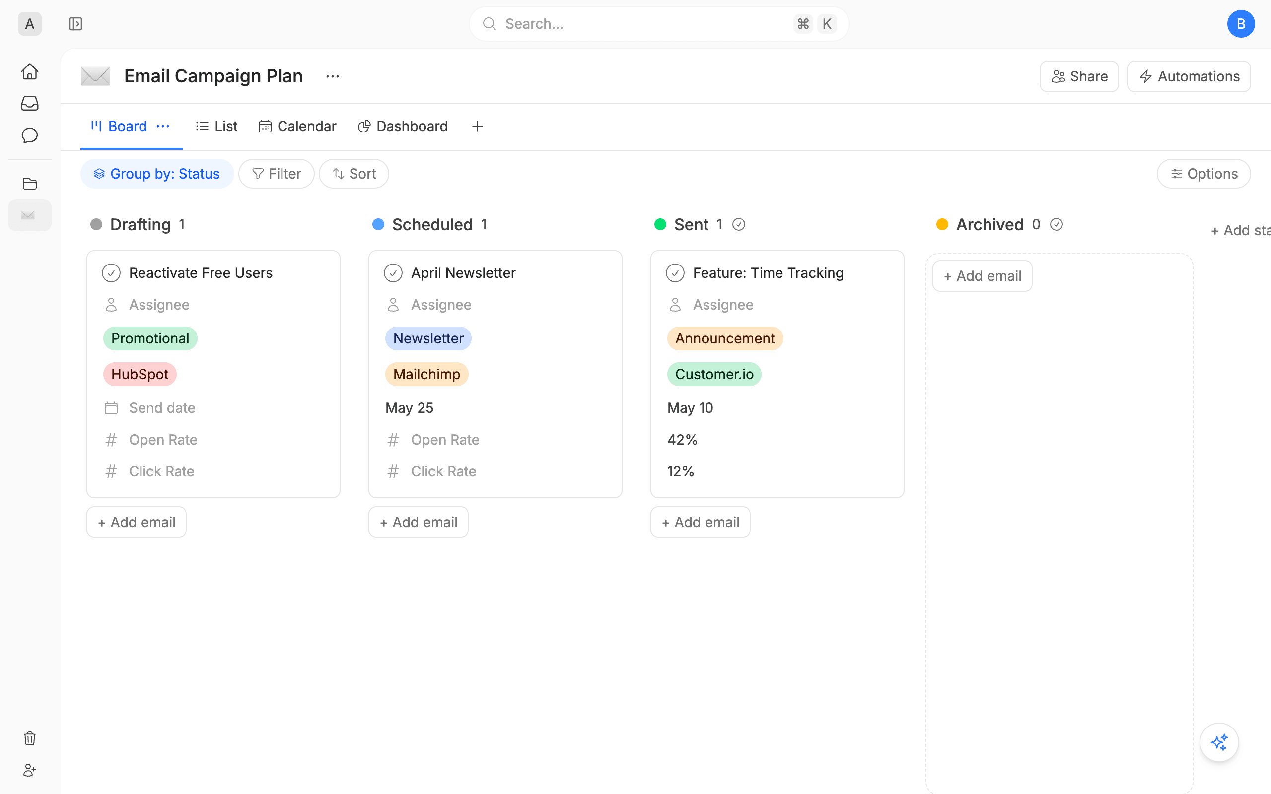The image size is (1271, 794).
Task: Click the orange Archived status dot
Action: [942, 225]
